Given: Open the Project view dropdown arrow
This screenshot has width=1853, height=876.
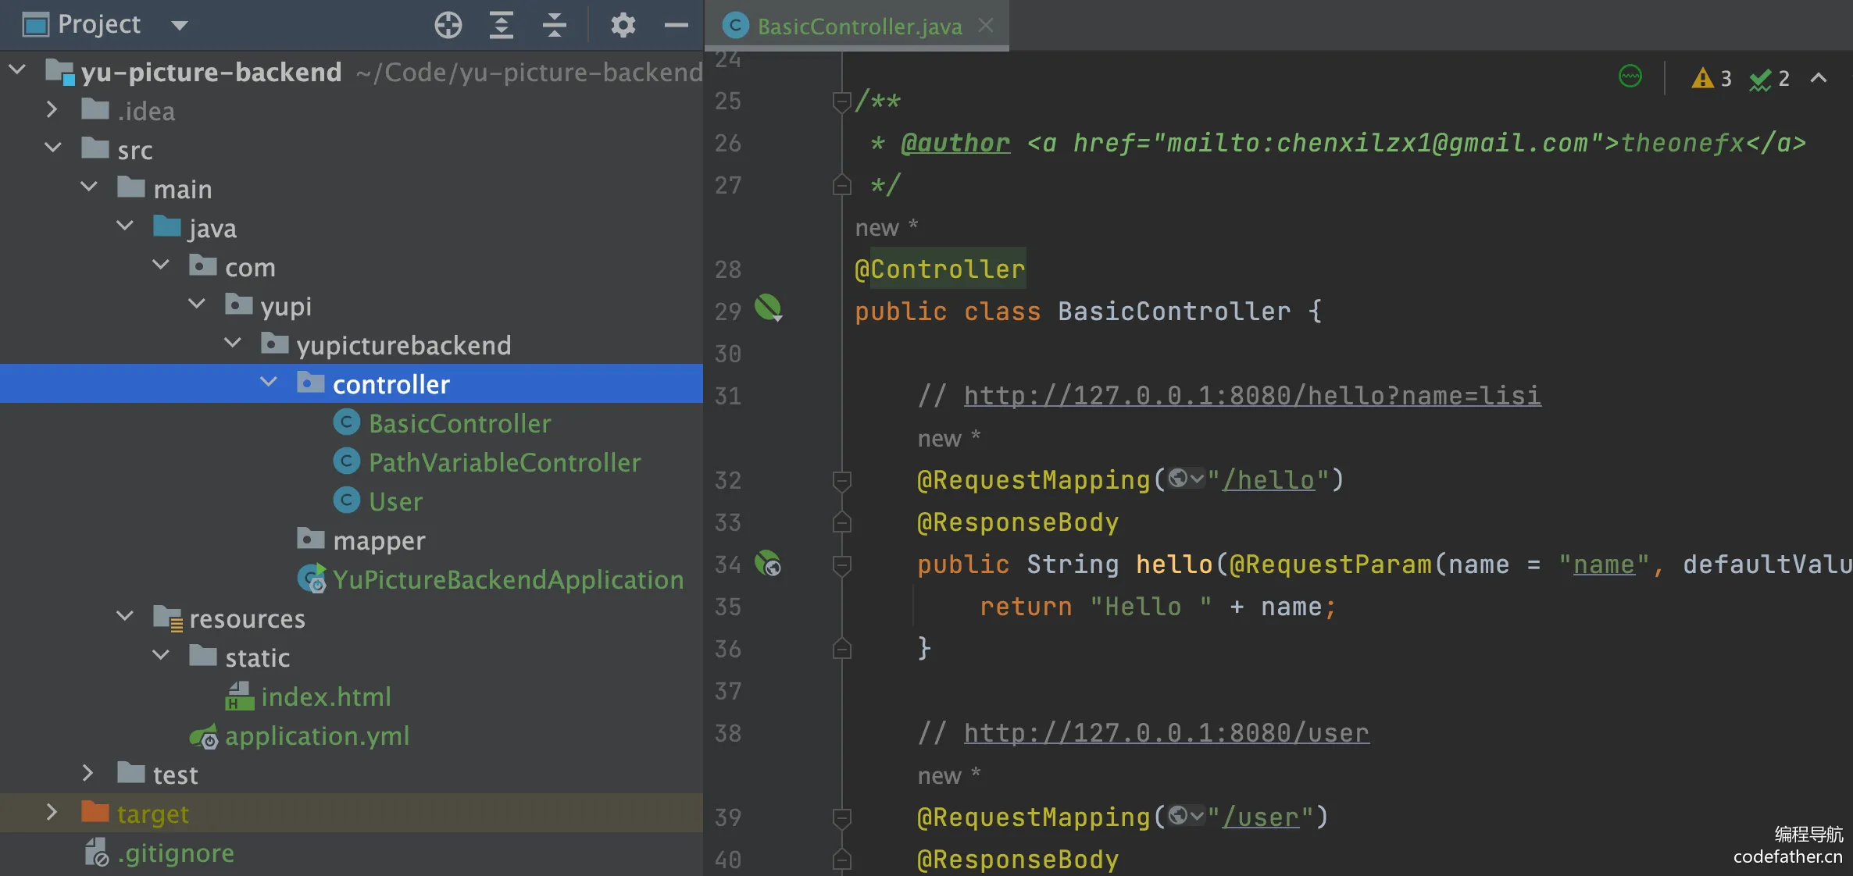Looking at the screenshot, I should pos(180,25).
